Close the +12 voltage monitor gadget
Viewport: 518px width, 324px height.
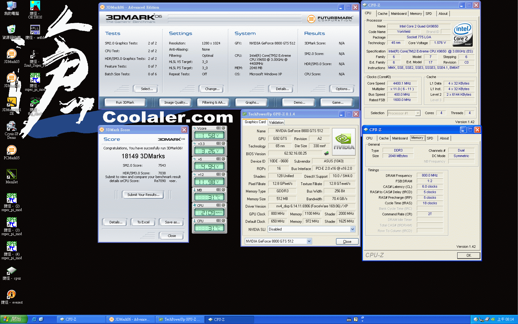(223, 174)
